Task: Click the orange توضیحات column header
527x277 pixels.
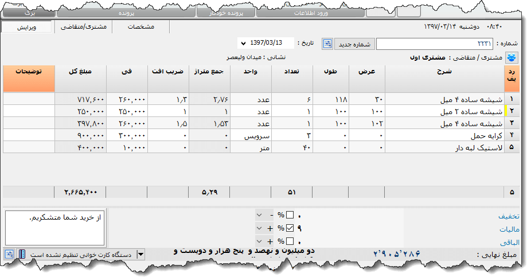Action: click(27, 78)
